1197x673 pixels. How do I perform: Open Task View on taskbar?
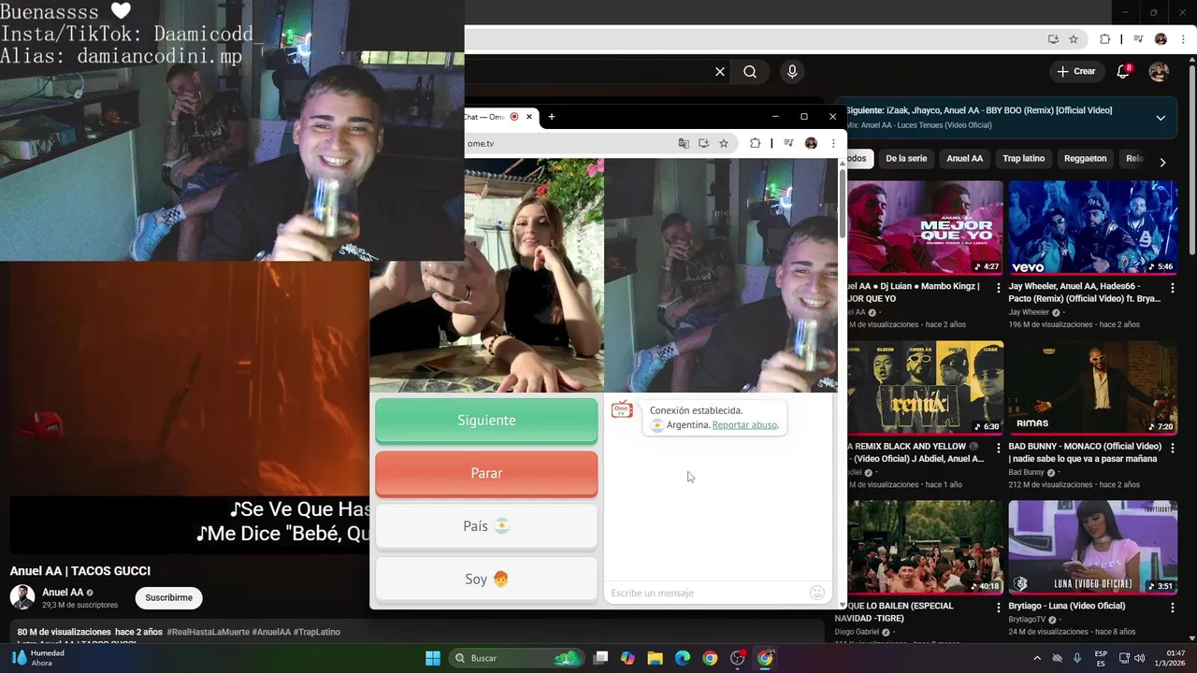[x=601, y=658]
